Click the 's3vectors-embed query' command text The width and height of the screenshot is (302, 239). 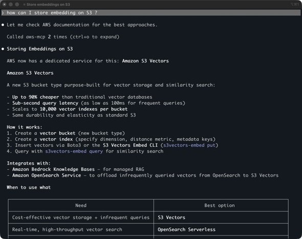[74, 151]
